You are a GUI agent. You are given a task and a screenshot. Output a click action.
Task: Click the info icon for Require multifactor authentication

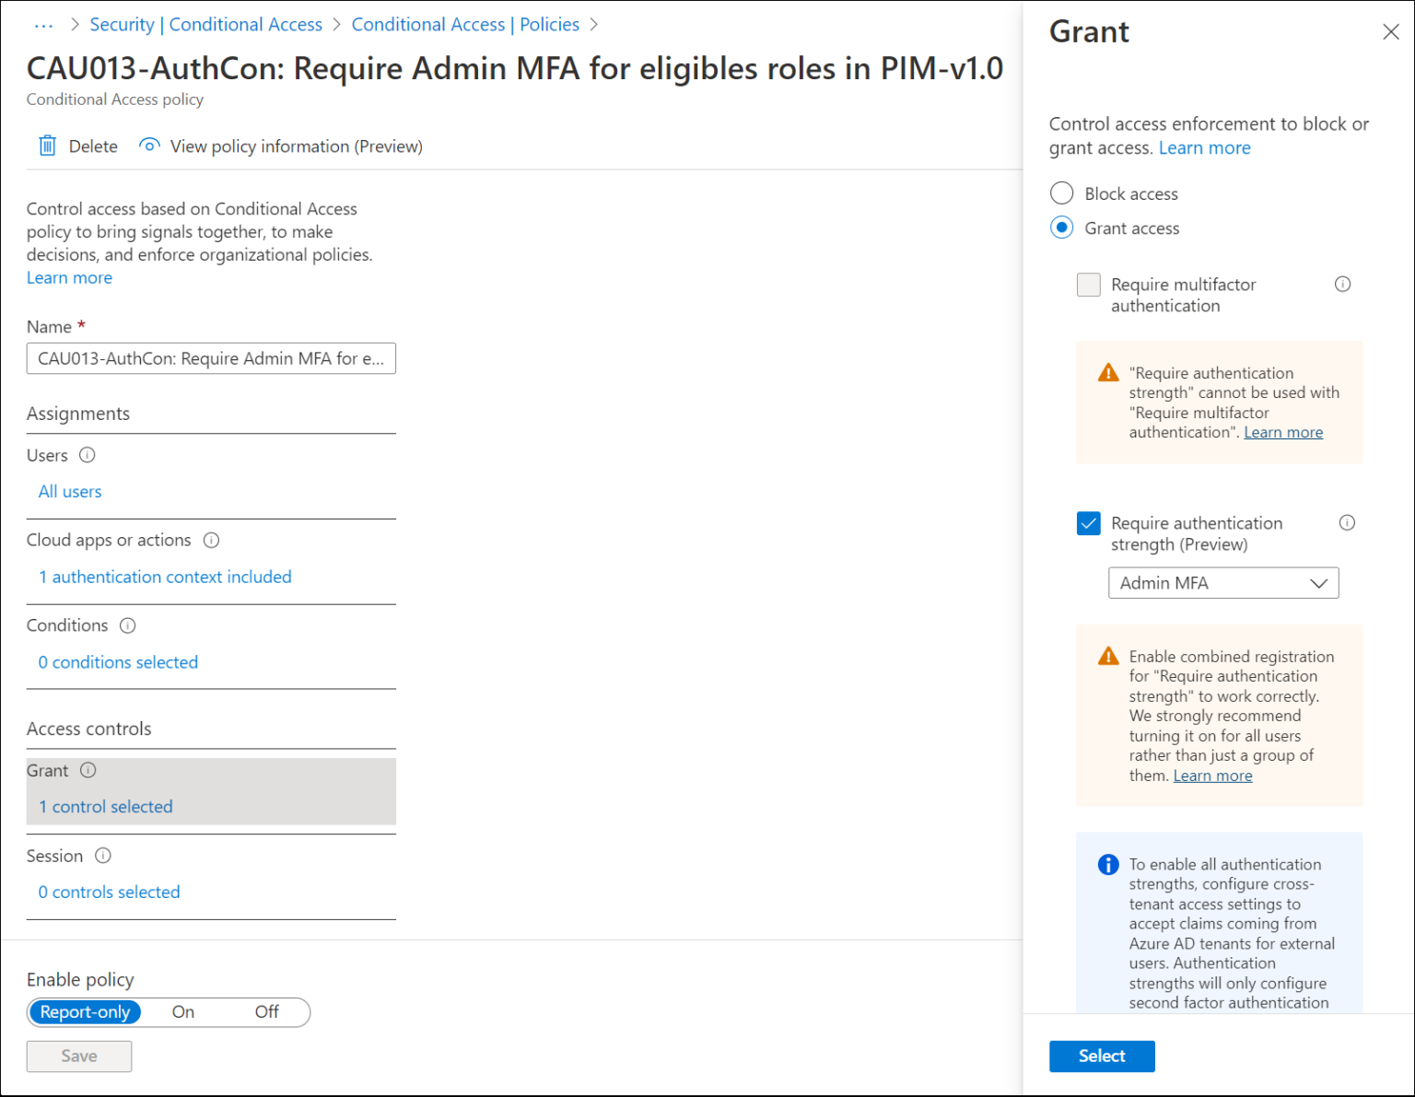pyautogui.click(x=1343, y=285)
